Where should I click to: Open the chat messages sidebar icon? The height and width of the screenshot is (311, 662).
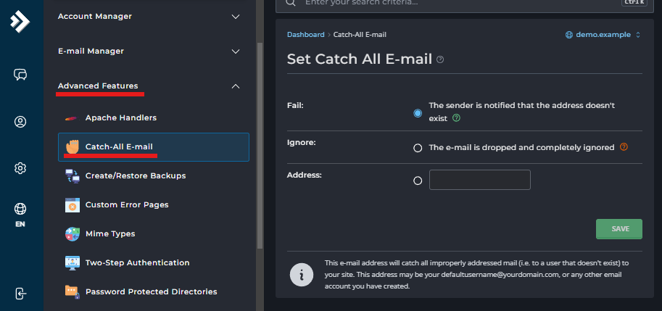click(x=20, y=75)
